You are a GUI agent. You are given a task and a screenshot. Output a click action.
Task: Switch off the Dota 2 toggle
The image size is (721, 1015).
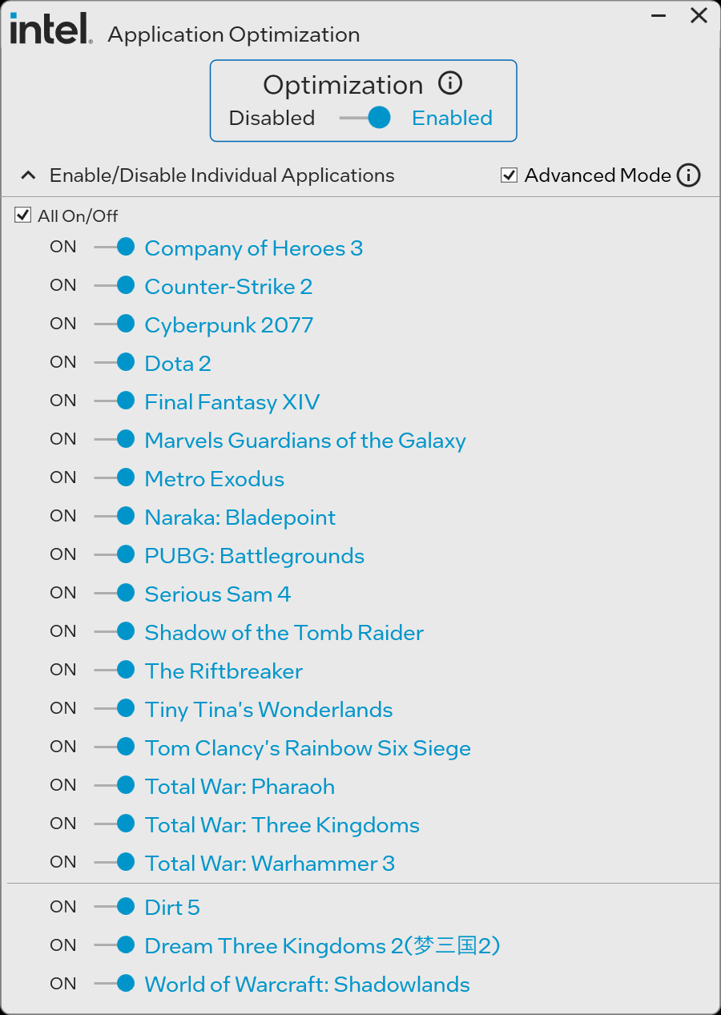pos(115,363)
